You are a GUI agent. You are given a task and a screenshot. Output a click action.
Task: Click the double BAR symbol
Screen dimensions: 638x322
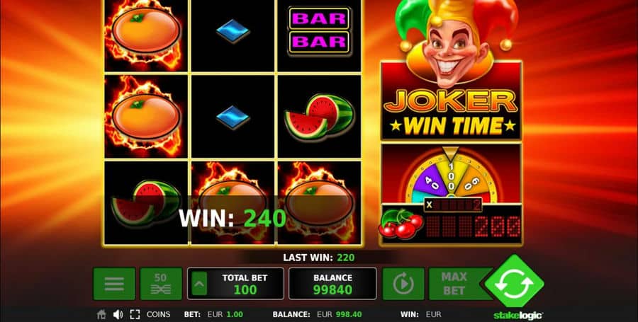319,30
